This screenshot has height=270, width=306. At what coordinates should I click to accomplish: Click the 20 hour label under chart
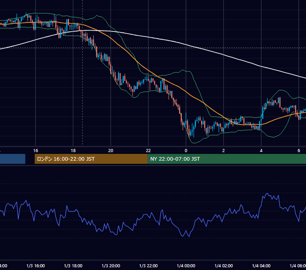click(111, 151)
